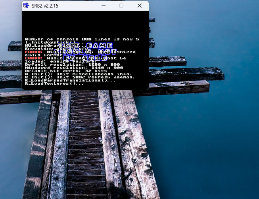Viewport: 259px width, 199px height.
Task: Click the second red ERROR label about Music
Action: (34, 58)
